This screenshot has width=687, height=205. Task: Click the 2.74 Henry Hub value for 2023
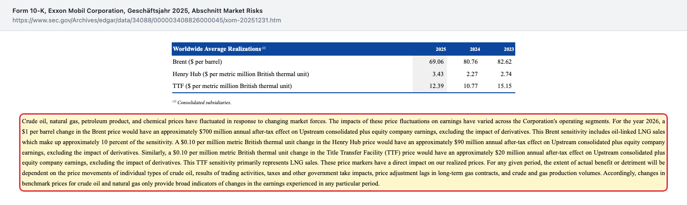pos(506,74)
